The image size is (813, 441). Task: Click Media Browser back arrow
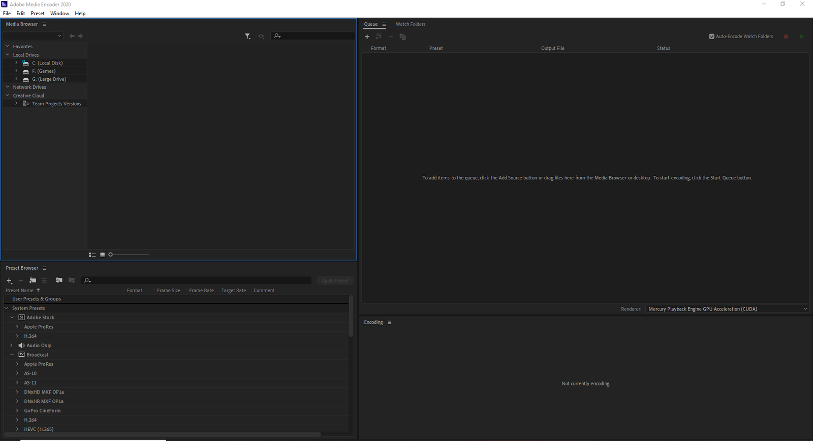click(72, 36)
